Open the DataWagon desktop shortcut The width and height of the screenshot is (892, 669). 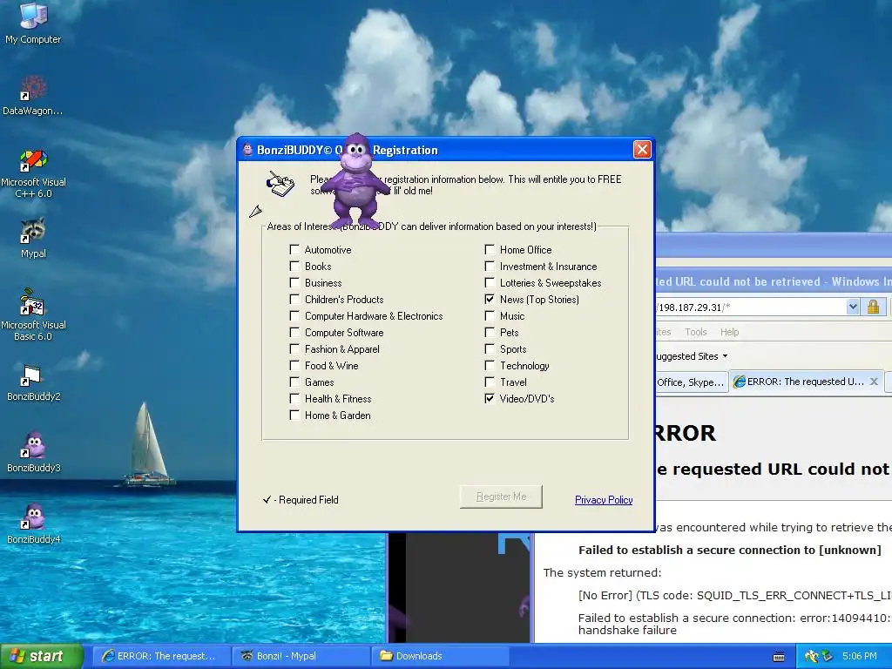click(x=33, y=95)
